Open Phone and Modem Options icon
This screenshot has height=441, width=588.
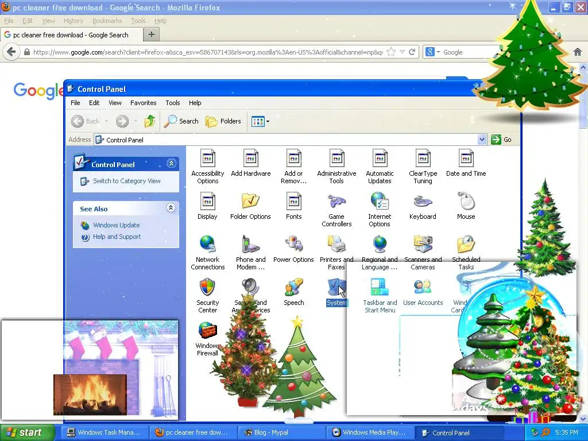pos(250,253)
